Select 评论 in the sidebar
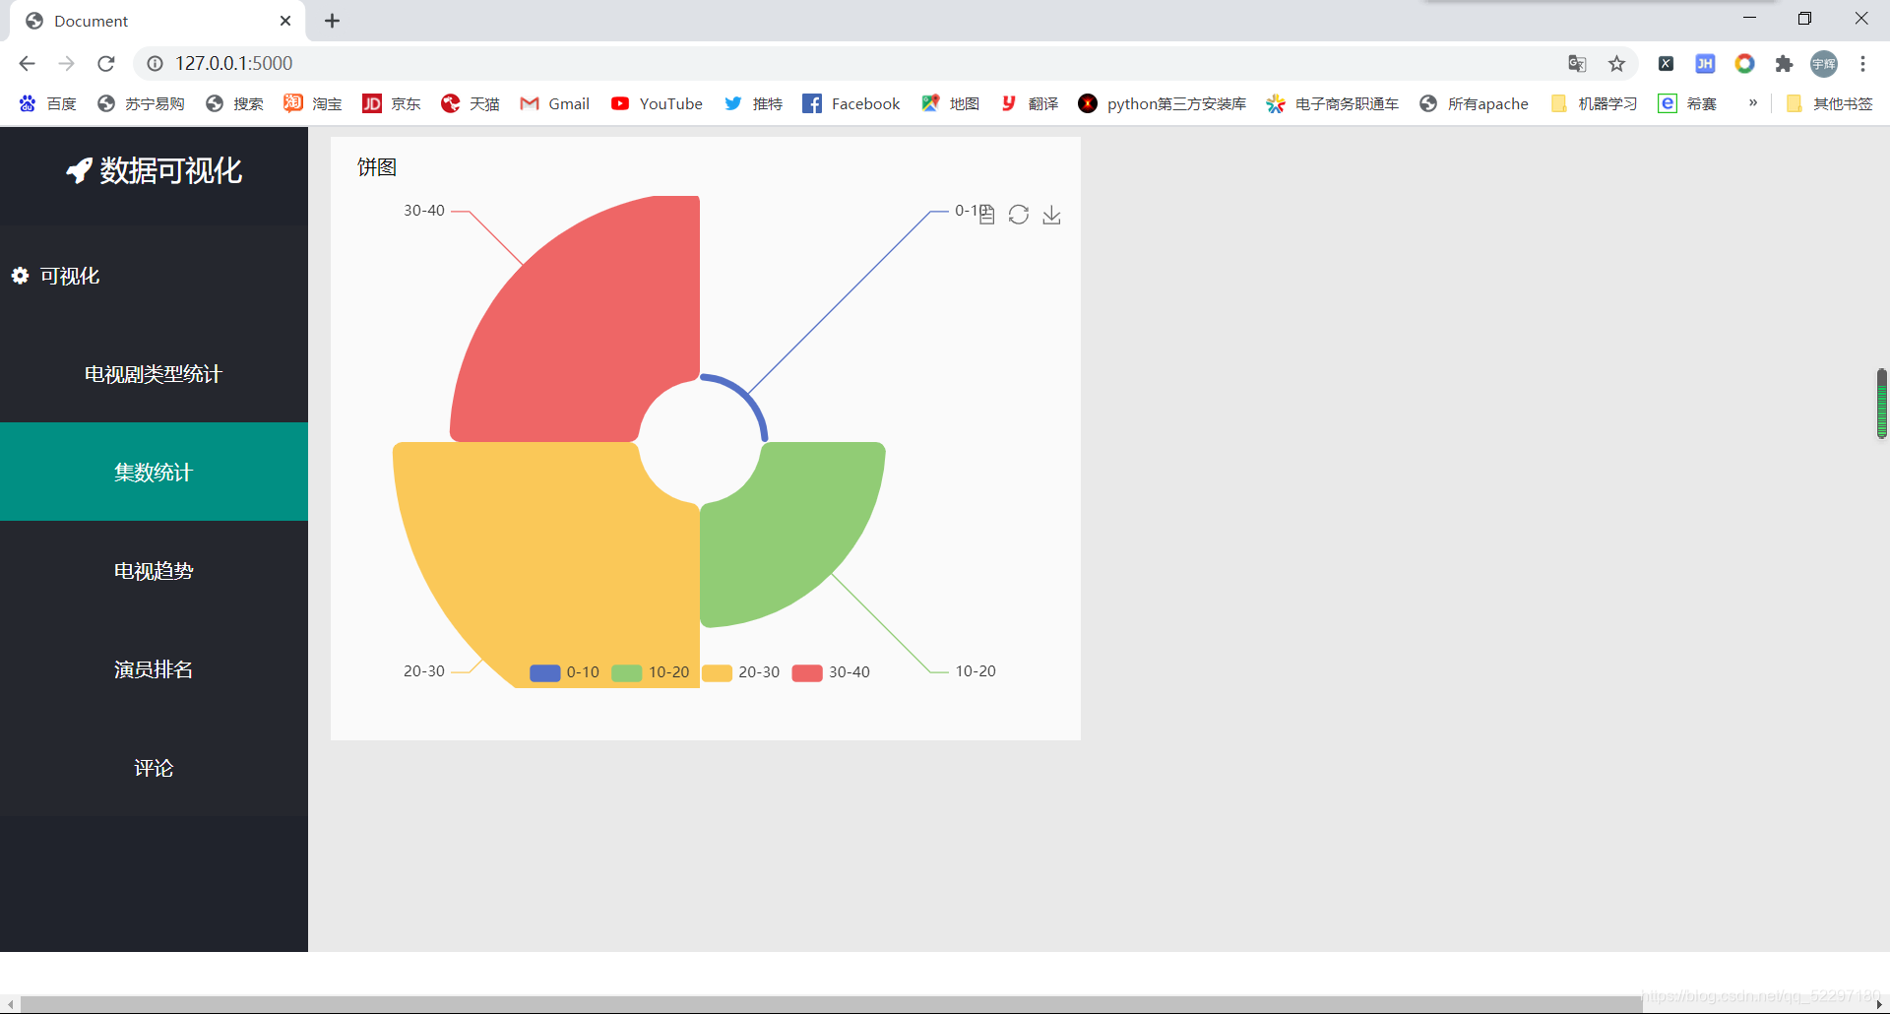Viewport: 1890px width, 1014px height. click(154, 768)
